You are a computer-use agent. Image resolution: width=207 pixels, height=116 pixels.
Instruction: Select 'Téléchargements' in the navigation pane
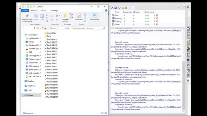click(34, 66)
